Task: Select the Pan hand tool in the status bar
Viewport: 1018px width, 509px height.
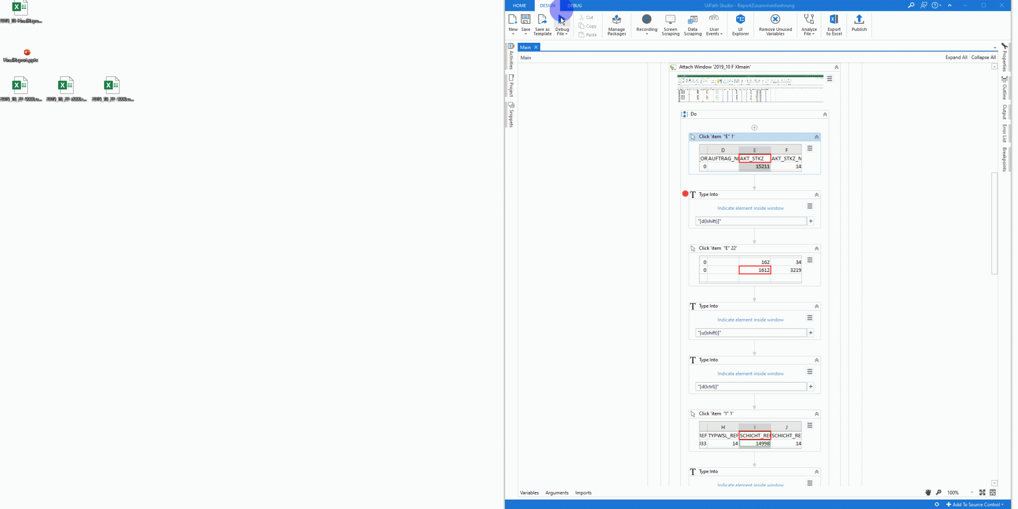Action: (x=928, y=492)
